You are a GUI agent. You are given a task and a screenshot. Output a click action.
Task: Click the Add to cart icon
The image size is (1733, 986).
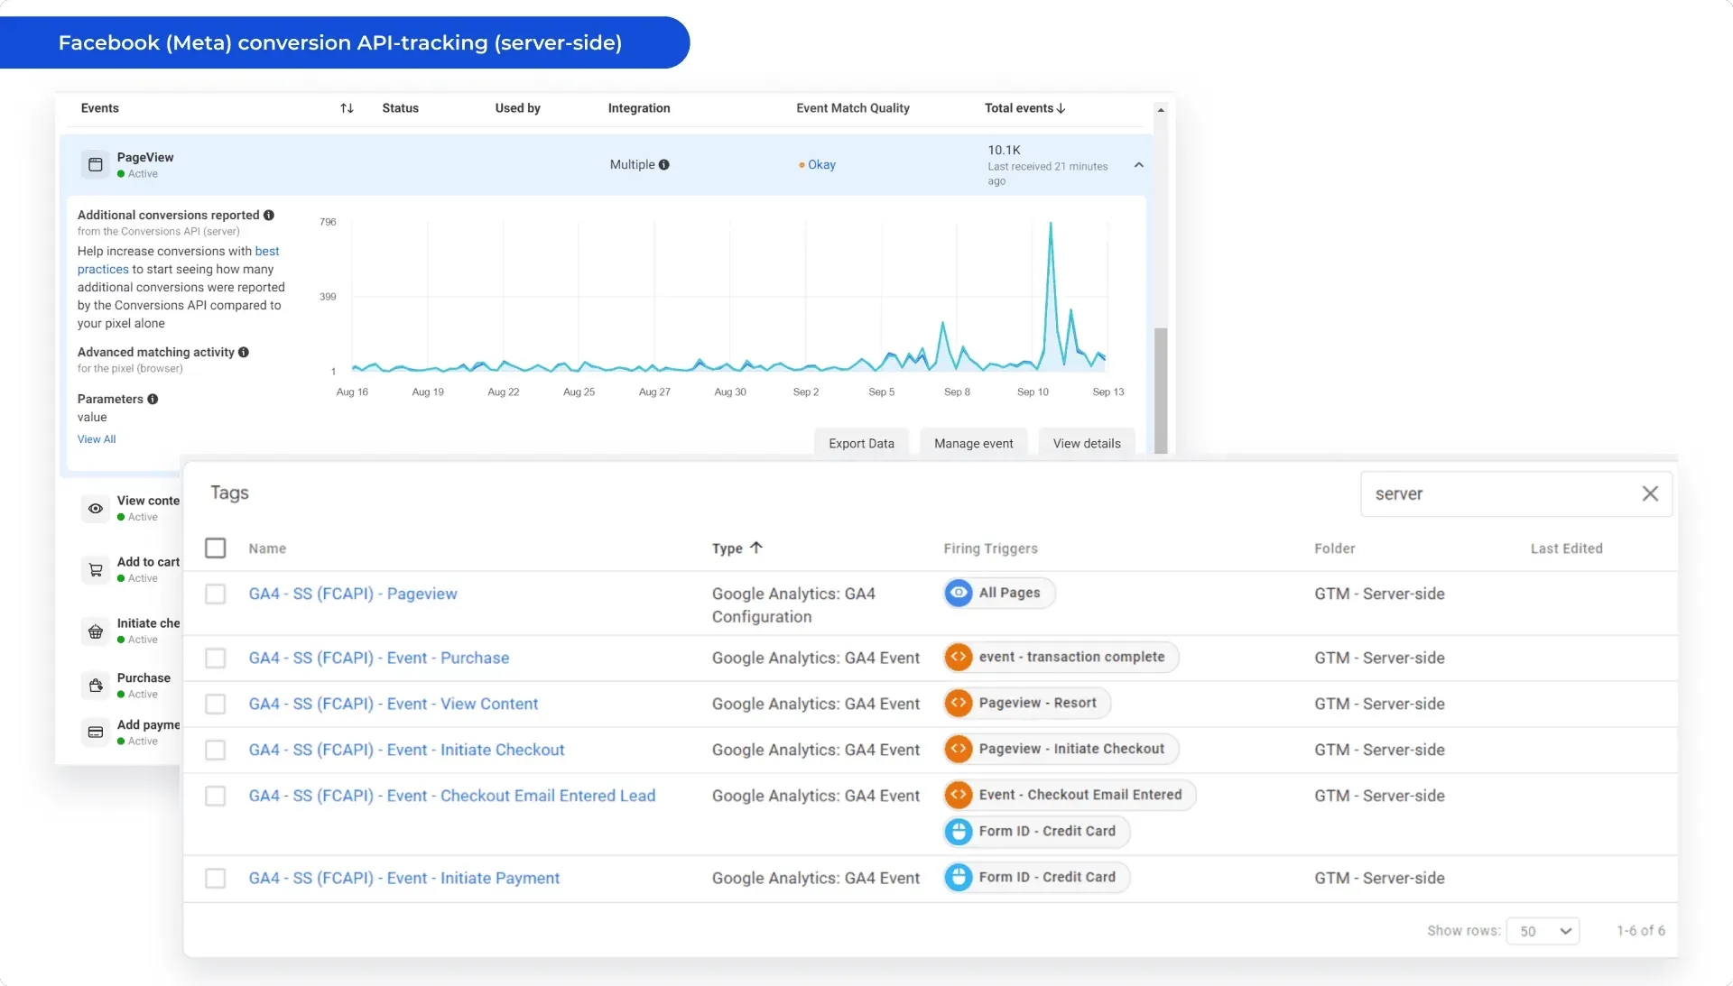(x=96, y=570)
